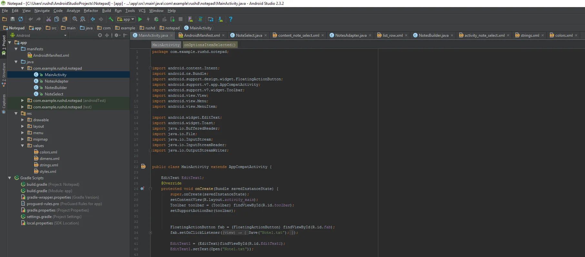Collapse the java folder arrow
Image resolution: width=585 pixels, height=257 pixels.
(16, 62)
